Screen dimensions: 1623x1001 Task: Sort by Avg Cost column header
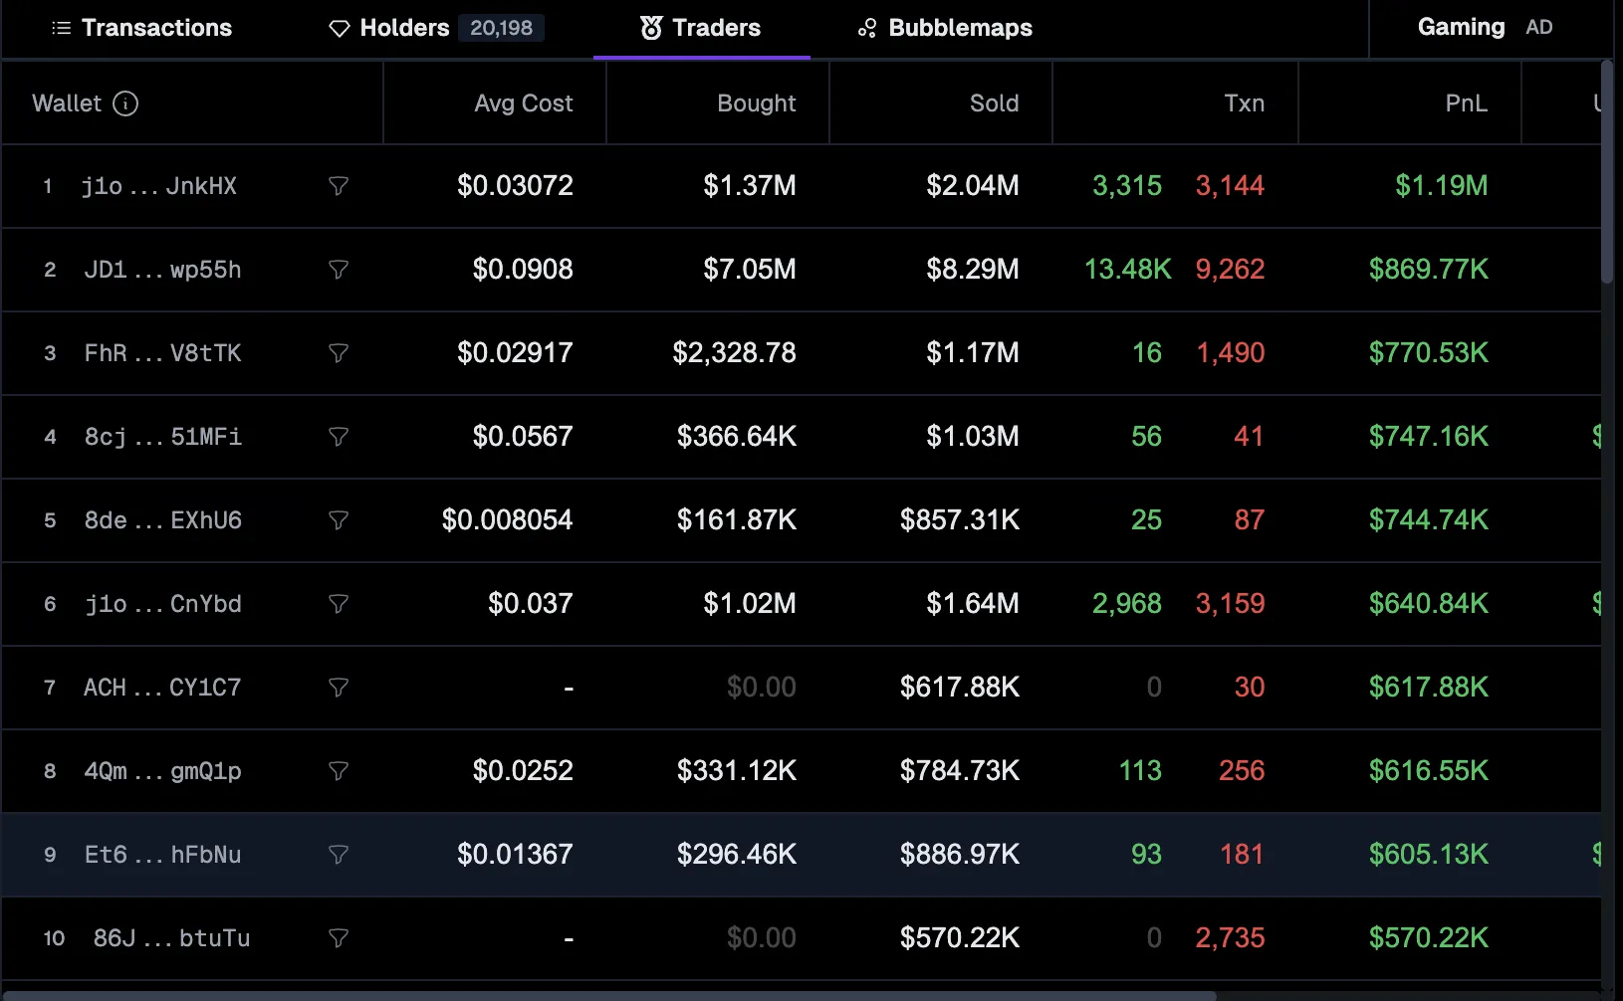523,103
